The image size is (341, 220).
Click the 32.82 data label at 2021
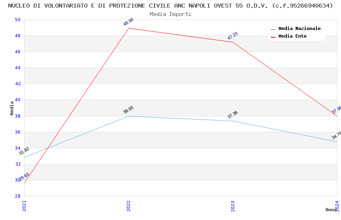[24, 151]
